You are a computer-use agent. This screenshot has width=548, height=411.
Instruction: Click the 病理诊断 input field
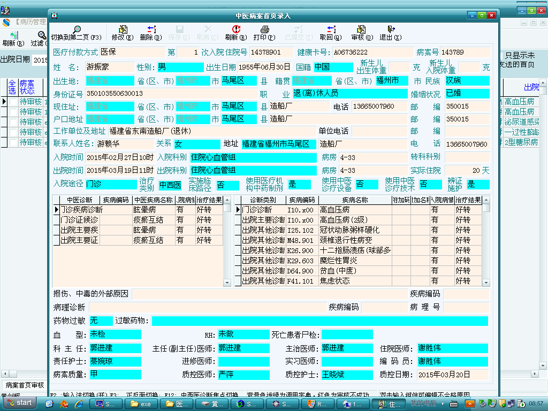208,307
